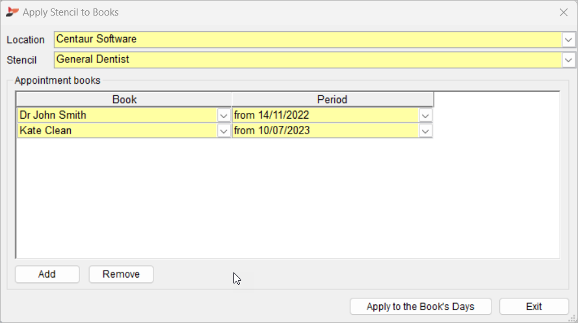The height and width of the screenshot is (323, 578).
Task: Select the Centaur Software location field
Action: point(308,40)
